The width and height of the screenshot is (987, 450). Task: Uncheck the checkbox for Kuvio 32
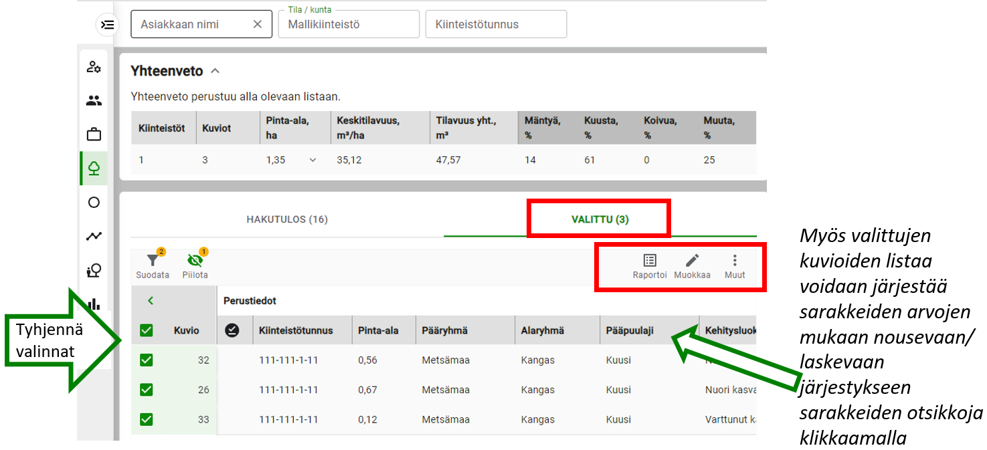(x=147, y=360)
